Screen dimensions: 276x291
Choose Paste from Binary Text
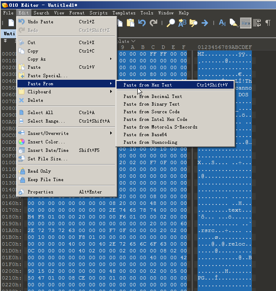(x=175, y=104)
